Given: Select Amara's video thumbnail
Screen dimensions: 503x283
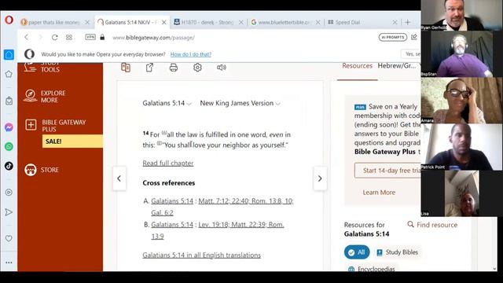Looking at the screenshot, I should pos(461,101).
